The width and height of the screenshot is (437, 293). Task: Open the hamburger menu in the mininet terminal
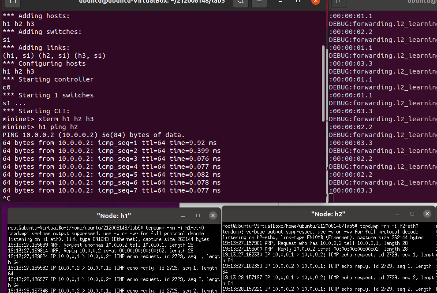coord(259,2)
